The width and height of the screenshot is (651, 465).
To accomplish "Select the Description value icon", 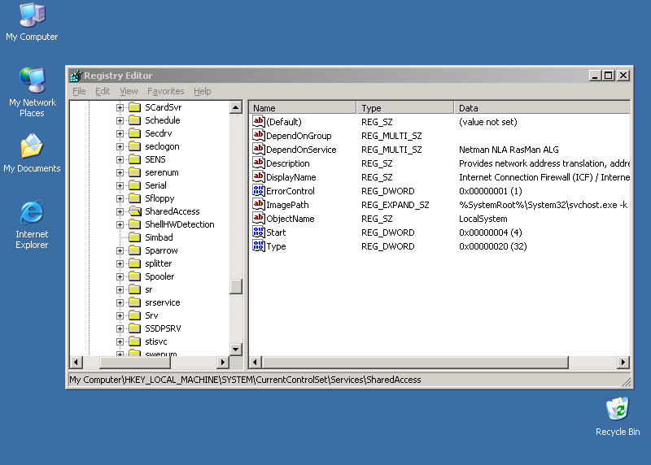I will [258, 163].
